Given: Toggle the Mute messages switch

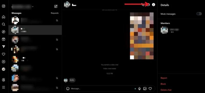Looking at the screenshot, I should [199, 14].
